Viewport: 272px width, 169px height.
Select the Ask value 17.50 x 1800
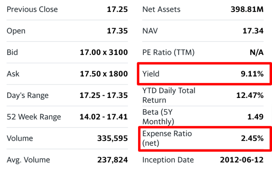[103, 74]
